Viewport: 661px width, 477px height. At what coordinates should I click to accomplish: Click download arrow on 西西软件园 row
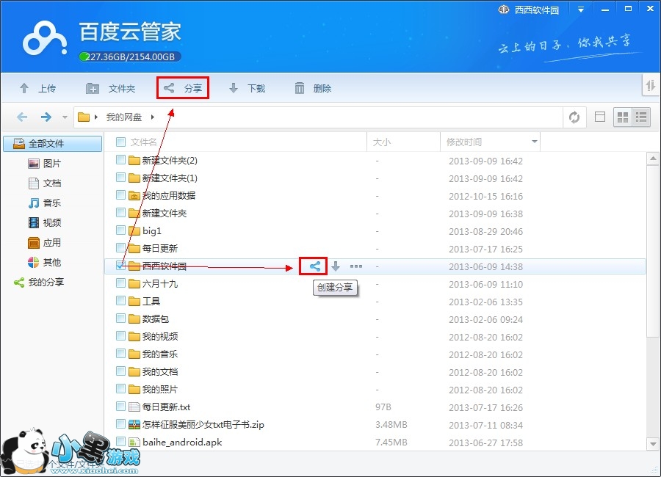tap(336, 266)
